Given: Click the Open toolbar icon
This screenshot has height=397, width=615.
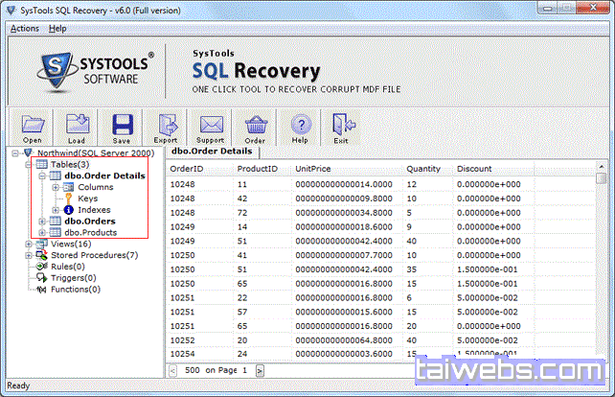Looking at the screenshot, I should click(x=33, y=129).
